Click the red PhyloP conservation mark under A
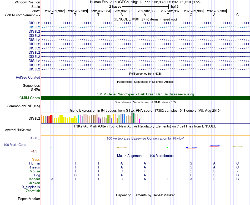Screen dimensions: 250x205 coord(122,147)
